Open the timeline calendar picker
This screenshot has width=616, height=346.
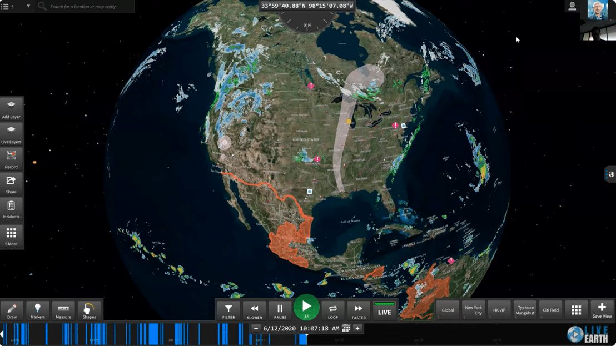[x=346, y=328]
